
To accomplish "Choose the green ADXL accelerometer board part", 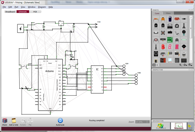I will [x=170, y=40].
